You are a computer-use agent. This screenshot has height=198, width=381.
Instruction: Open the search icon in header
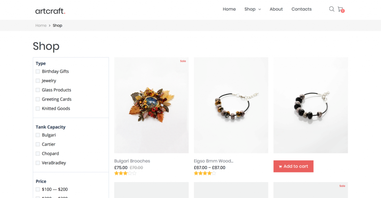332,9
